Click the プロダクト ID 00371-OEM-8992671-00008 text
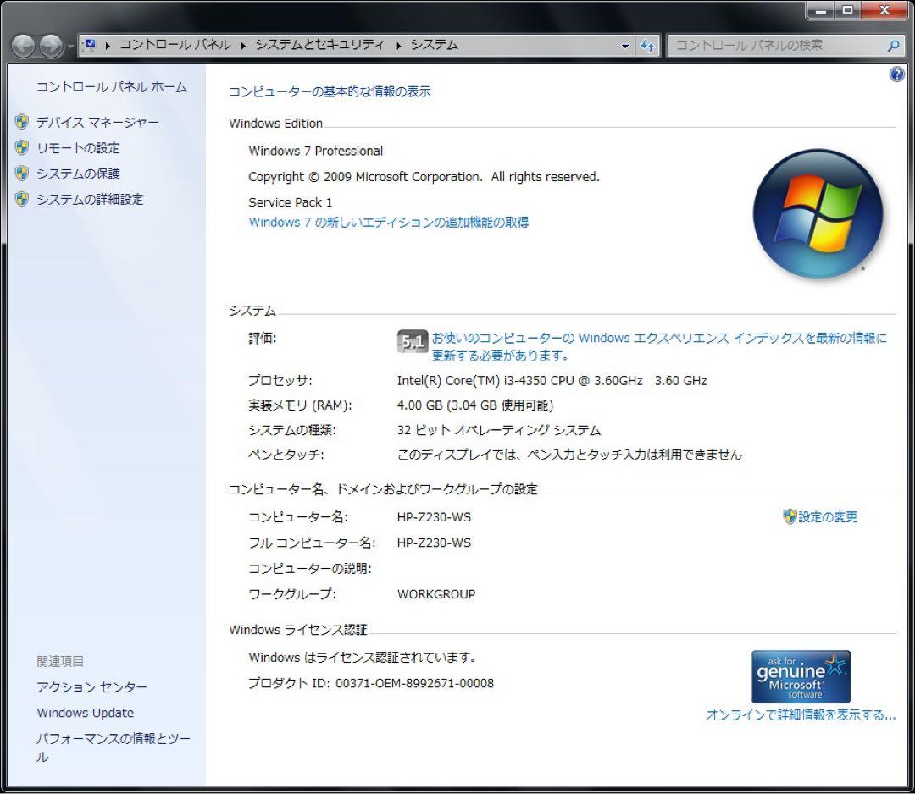Image resolution: width=915 pixels, height=794 pixels. pyautogui.click(x=371, y=683)
